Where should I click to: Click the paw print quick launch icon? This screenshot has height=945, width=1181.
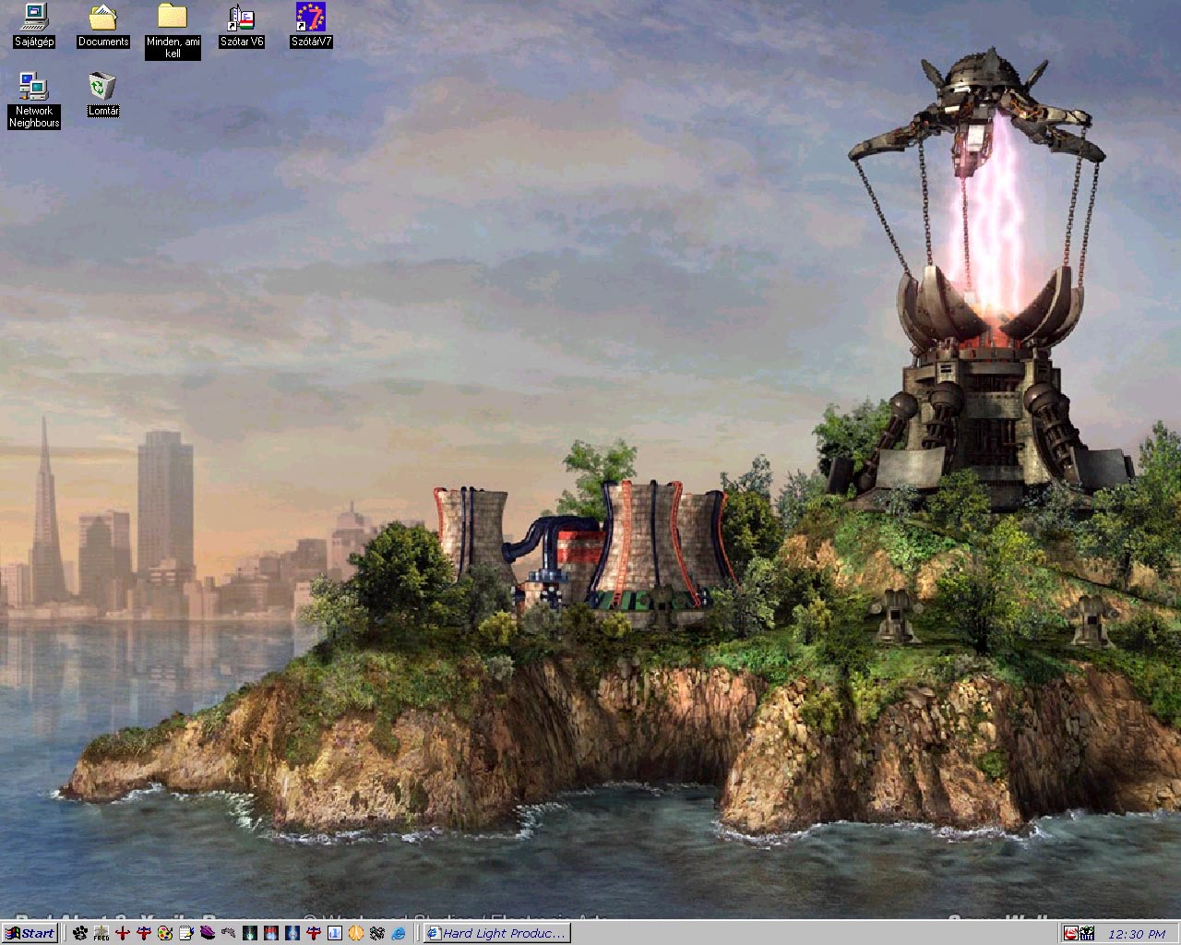coord(80,933)
